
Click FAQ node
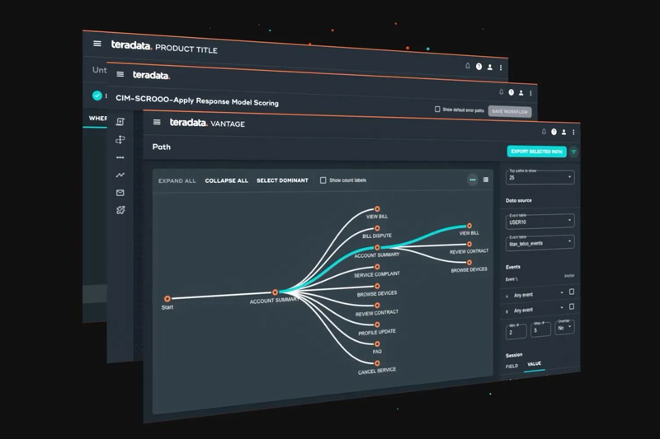377,343
